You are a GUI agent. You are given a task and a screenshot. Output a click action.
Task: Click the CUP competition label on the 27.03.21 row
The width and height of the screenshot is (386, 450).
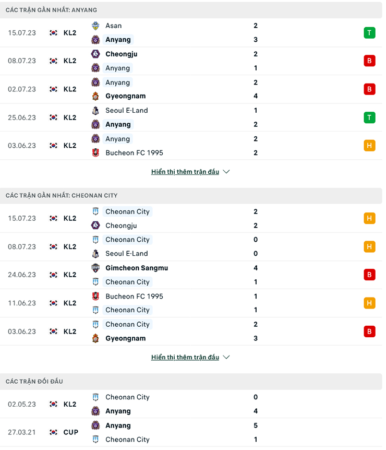(71, 432)
